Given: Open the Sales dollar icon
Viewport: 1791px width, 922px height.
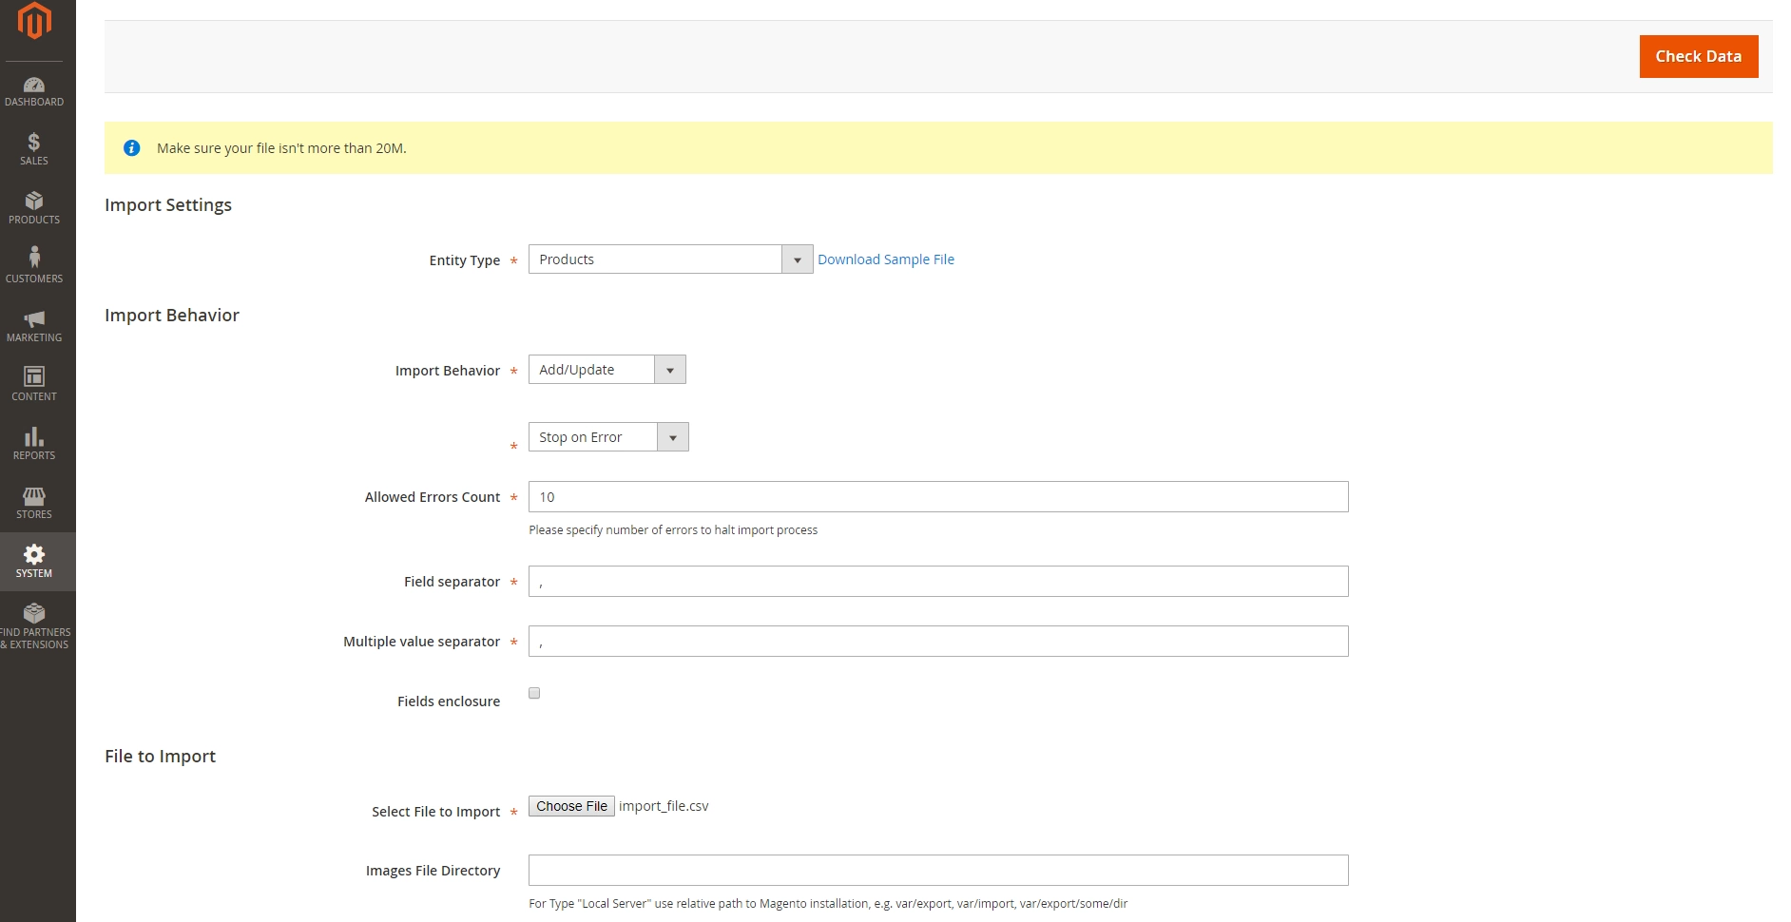Looking at the screenshot, I should (34, 143).
